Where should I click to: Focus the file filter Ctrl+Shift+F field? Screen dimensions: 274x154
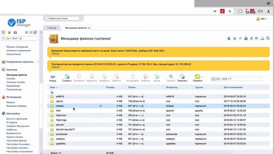coord(236,79)
